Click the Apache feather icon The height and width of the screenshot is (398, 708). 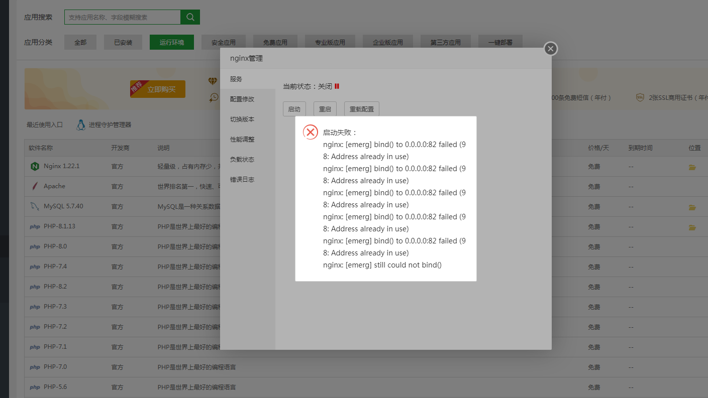(35, 186)
